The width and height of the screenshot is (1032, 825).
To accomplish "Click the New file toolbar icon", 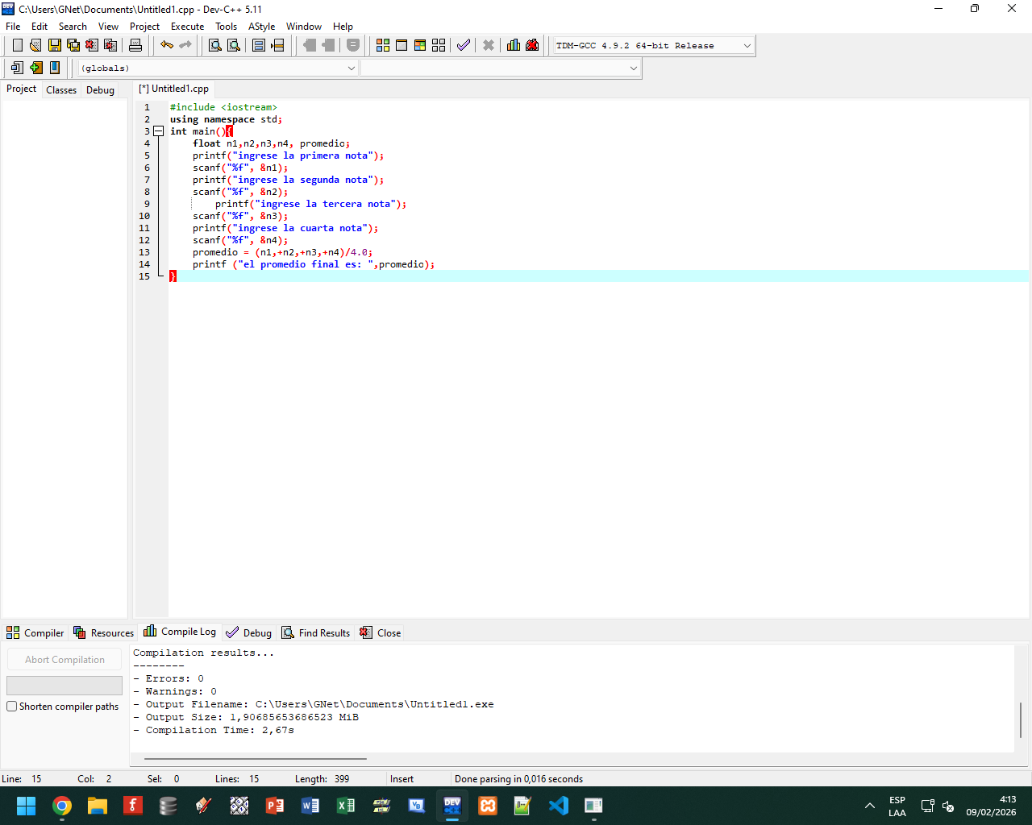I will pos(17,46).
